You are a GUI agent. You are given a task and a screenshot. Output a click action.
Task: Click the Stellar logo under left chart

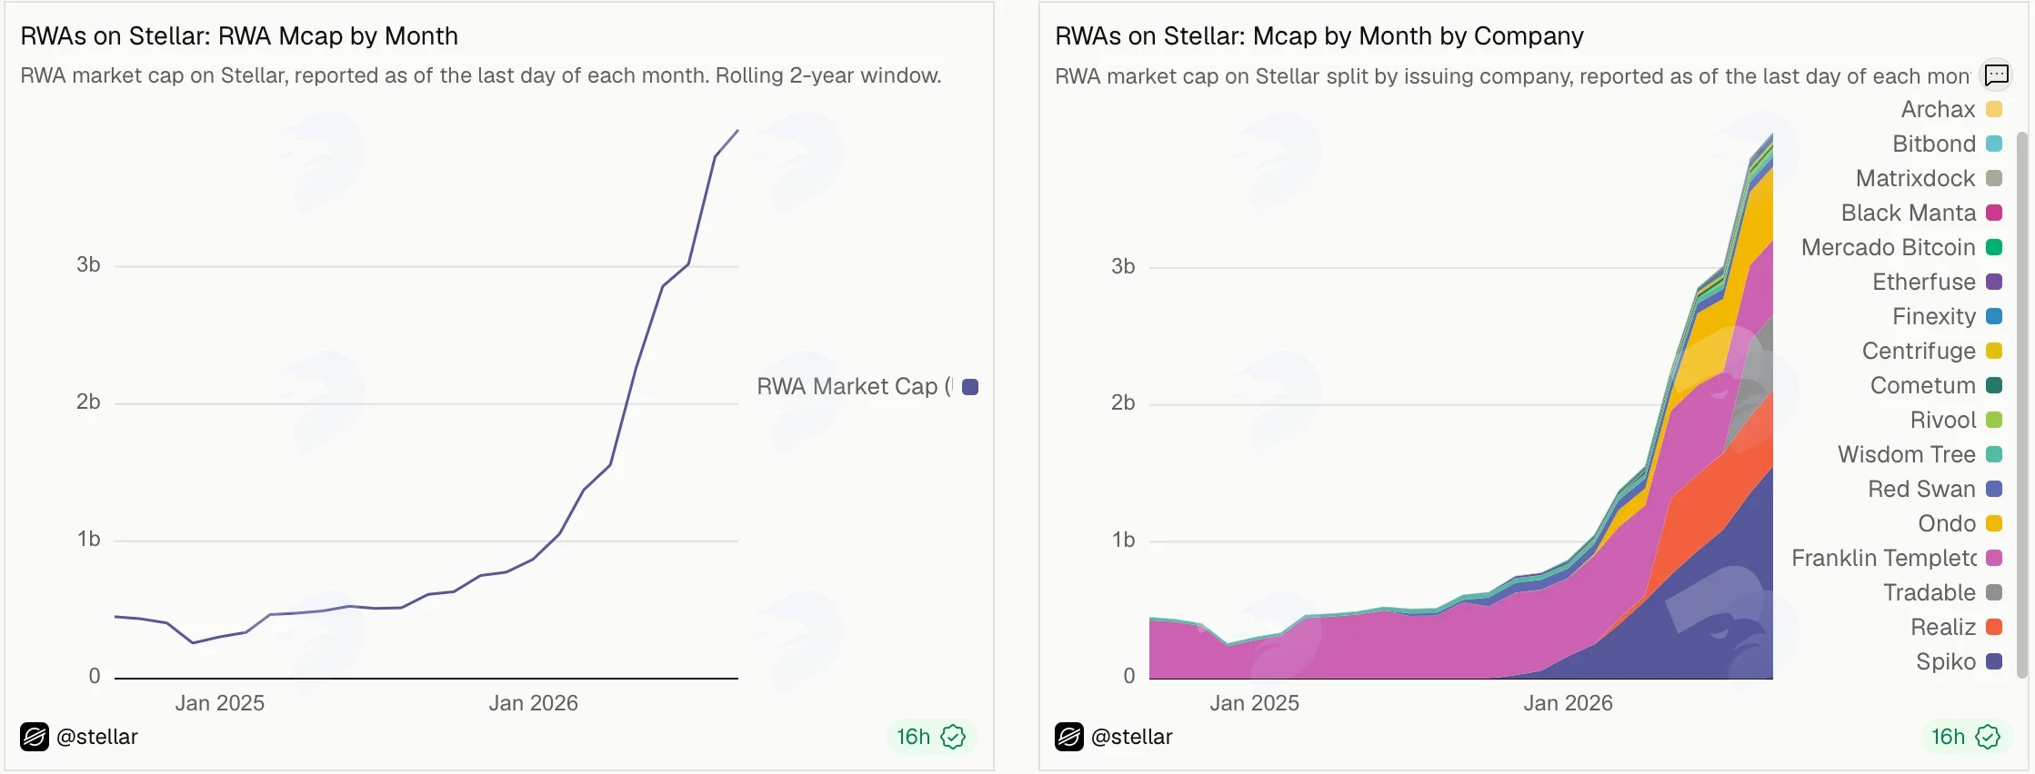tap(35, 737)
